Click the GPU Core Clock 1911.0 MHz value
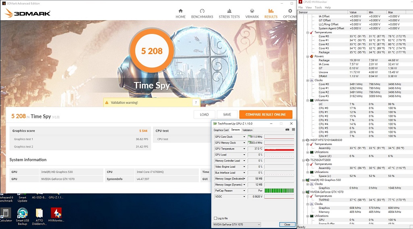 point(255,137)
